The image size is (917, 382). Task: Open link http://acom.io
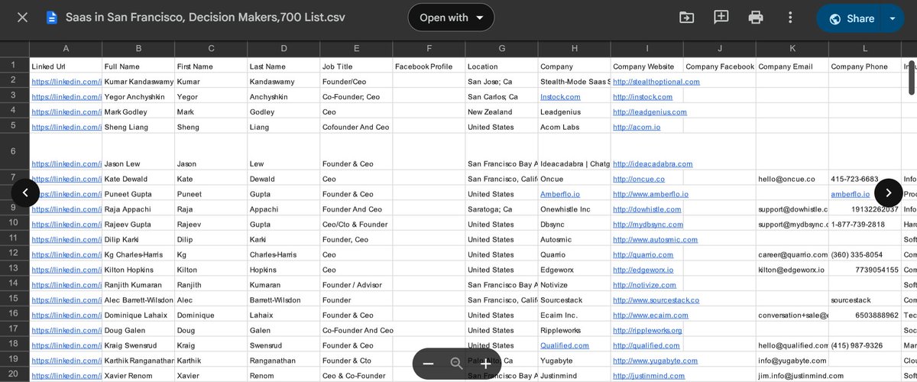(x=637, y=128)
